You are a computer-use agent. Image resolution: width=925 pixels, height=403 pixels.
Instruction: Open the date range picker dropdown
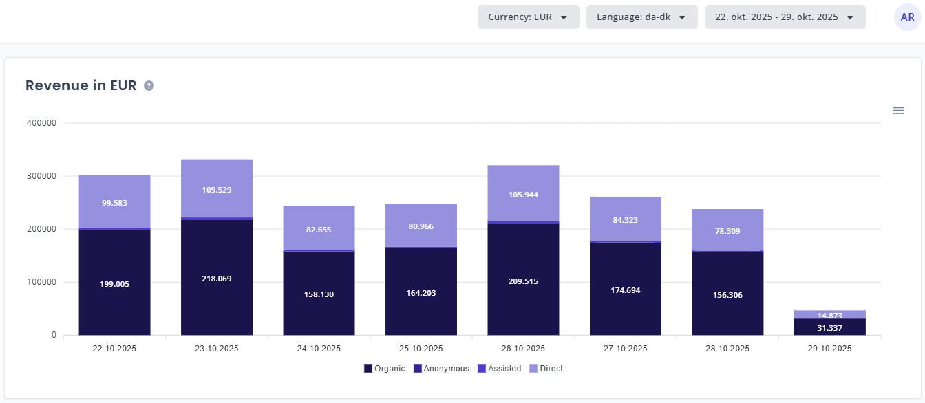click(x=785, y=17)
